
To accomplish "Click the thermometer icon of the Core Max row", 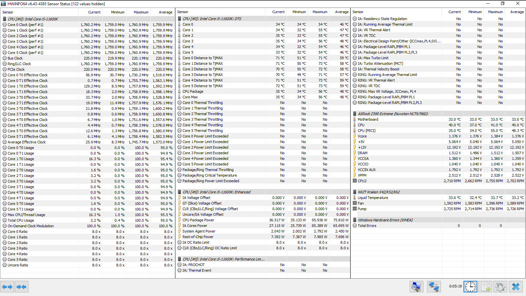I will tap(179, 97).
